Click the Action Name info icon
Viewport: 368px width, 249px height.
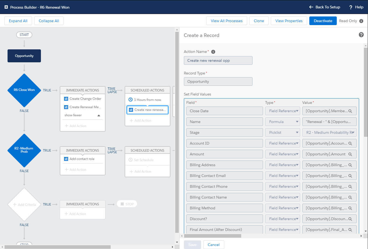(x=213, y=52)
